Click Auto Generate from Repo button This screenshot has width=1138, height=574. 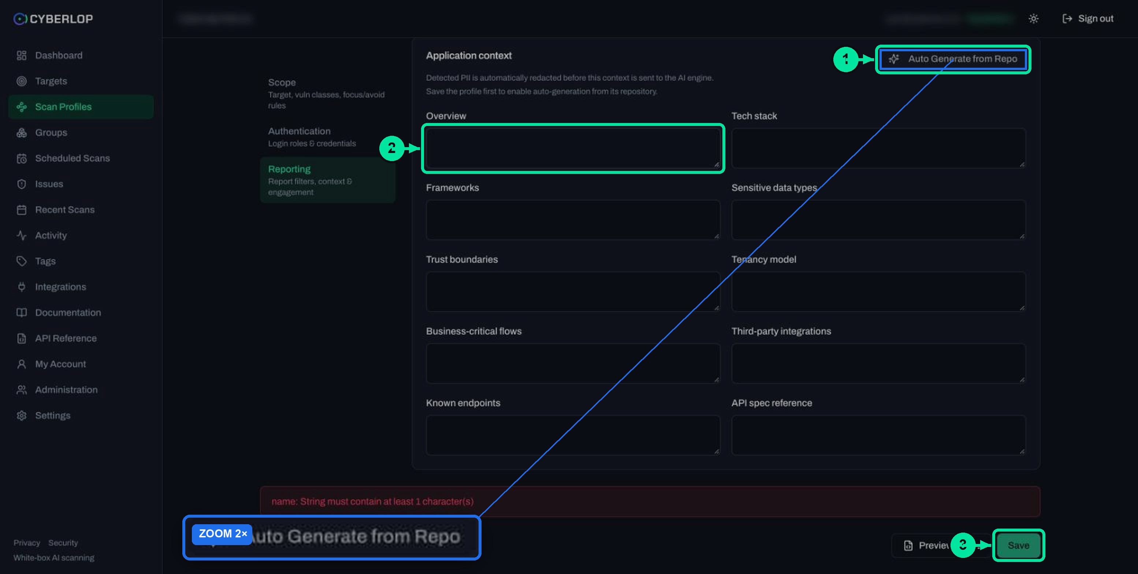click(953, 59)
